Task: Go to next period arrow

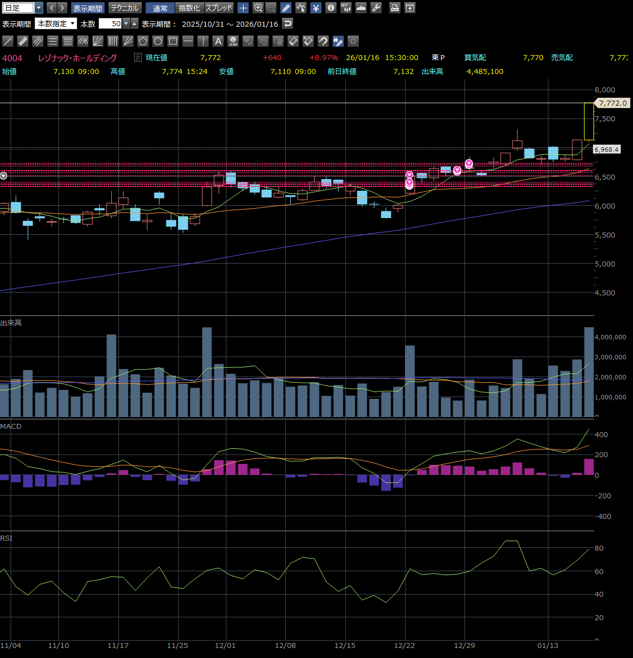Action: (62, 8)
